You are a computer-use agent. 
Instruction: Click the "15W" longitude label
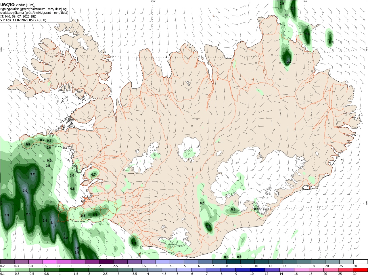coord(304,1)
